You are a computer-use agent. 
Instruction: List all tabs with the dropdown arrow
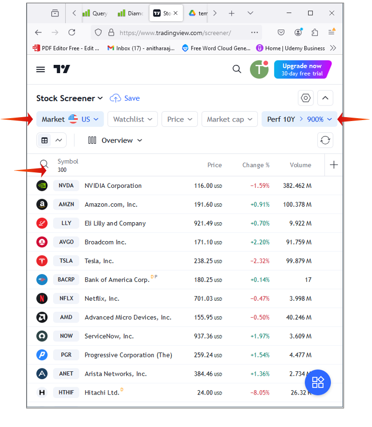(251, 13)
